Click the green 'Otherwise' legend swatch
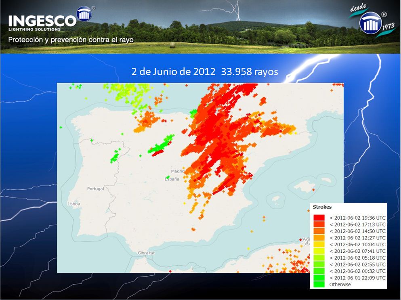Screen dimensions: 401x300 pos(319,284)
